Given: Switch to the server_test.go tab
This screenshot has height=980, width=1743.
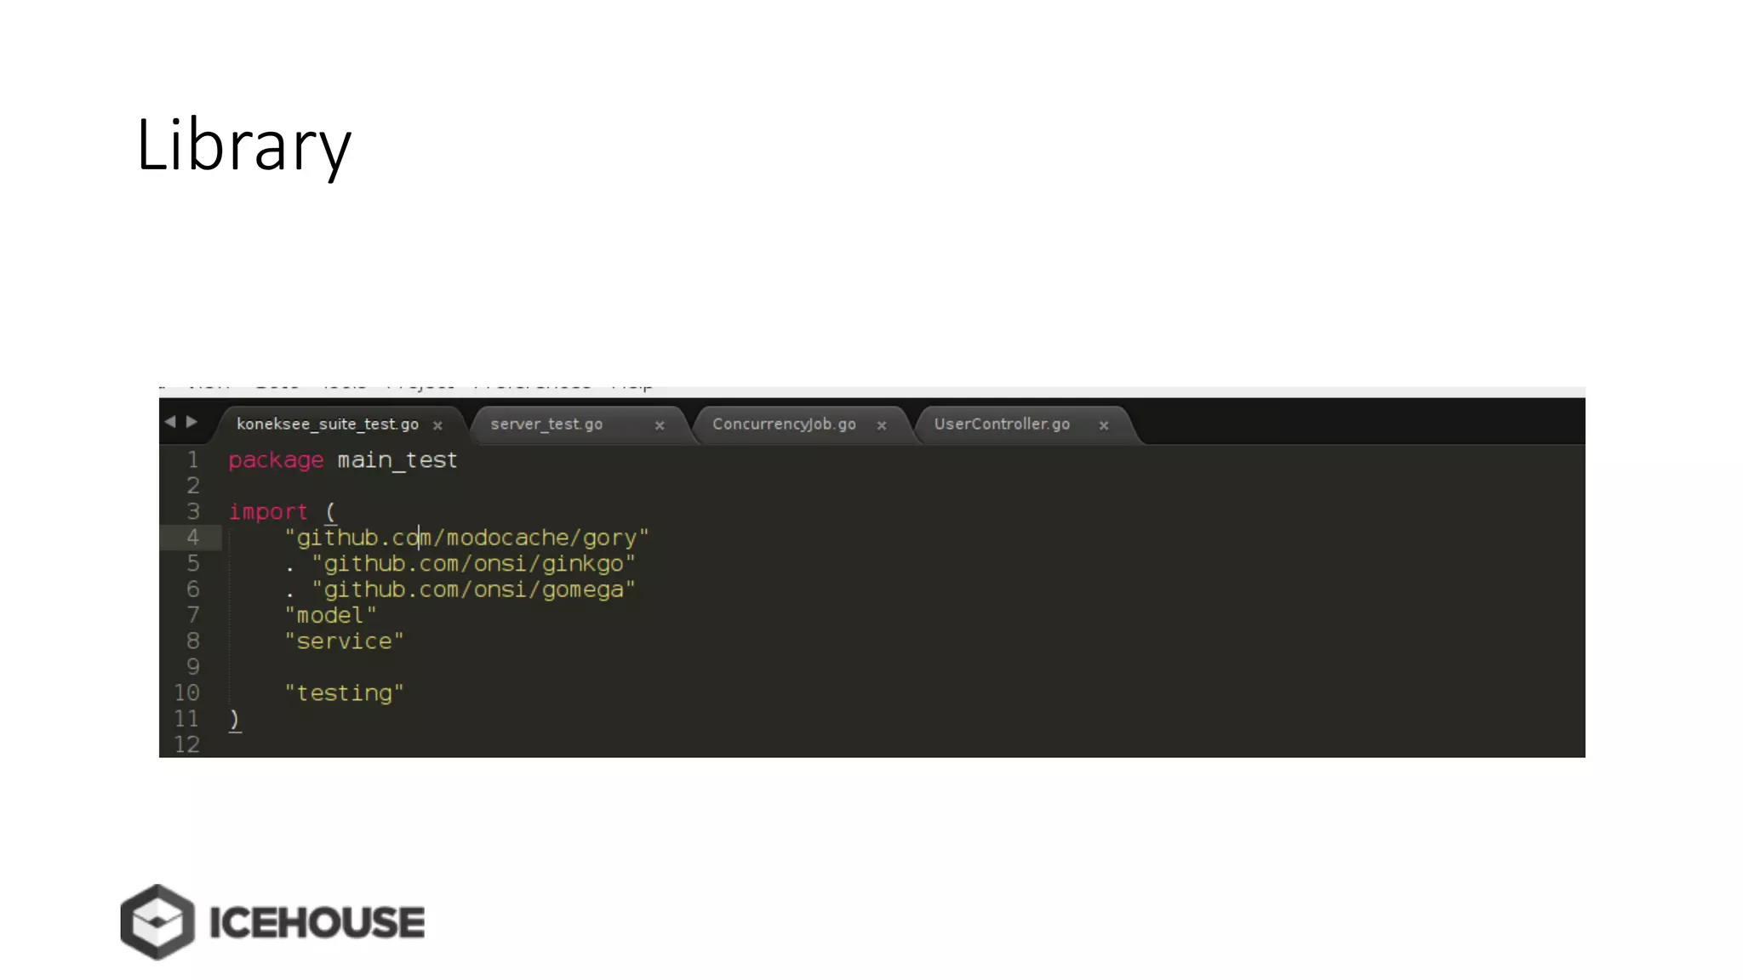Looking at the screenshot, I should point(546,424).
